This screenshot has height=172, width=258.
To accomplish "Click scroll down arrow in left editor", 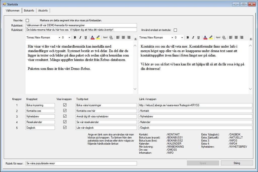I will (x=135, y=89).
